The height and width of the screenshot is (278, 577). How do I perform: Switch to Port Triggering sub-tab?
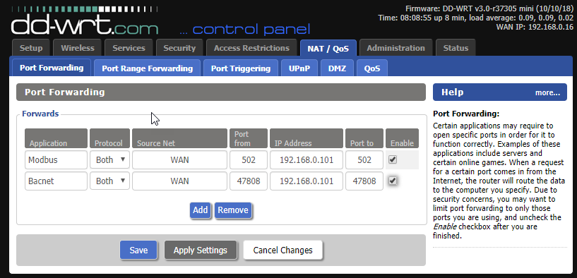[241, 68]
